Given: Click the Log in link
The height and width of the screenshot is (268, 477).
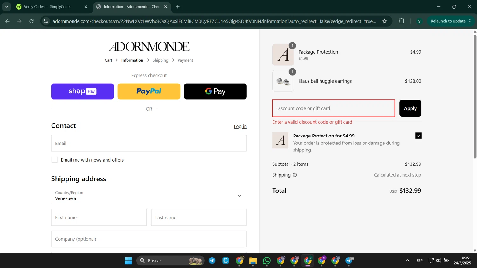Looking at the screenshot, I should coord(240,126).
